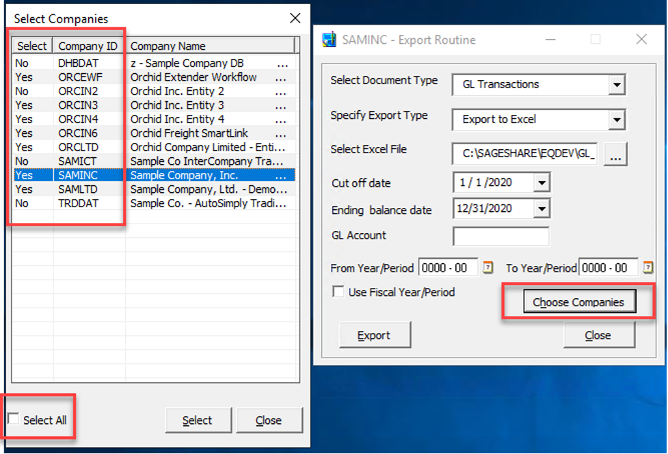Click the Excel file browse ellipsis button
668x454 pixels.
tap(615, 155)
